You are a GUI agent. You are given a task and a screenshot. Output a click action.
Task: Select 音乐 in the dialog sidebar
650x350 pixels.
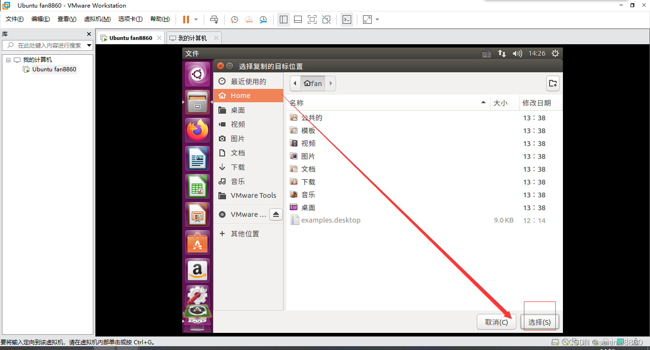pyautogui.click(x=248, y=181)
